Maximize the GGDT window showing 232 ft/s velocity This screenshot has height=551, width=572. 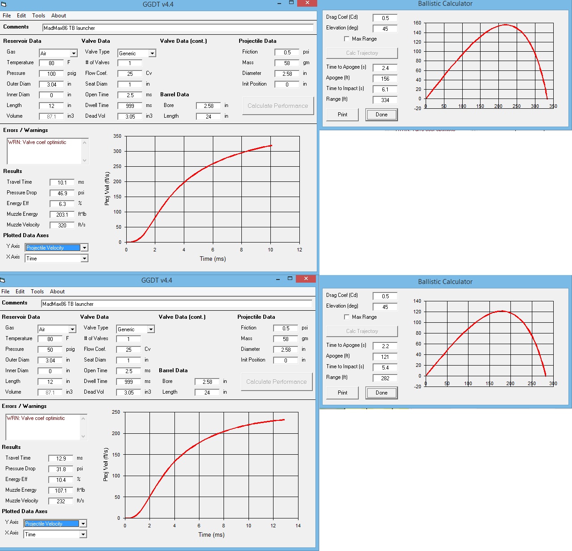290,279
